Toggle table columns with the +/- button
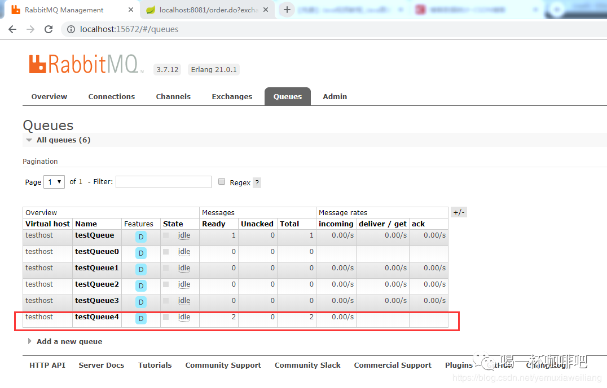The width and height of the screenshot is (607, 388). click(x=459, y=212)
